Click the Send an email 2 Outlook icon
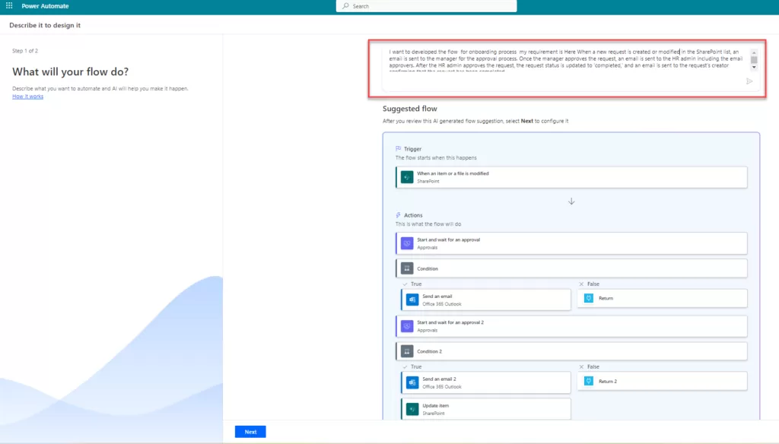The height and width of the screenshot is (444, 779). (412, 382)
